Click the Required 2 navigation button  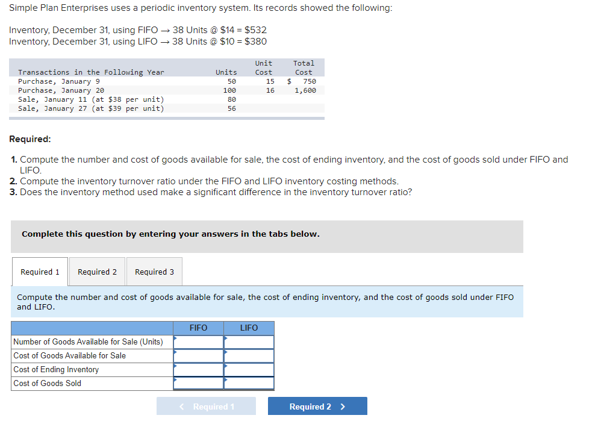click(x=317, y=405)
